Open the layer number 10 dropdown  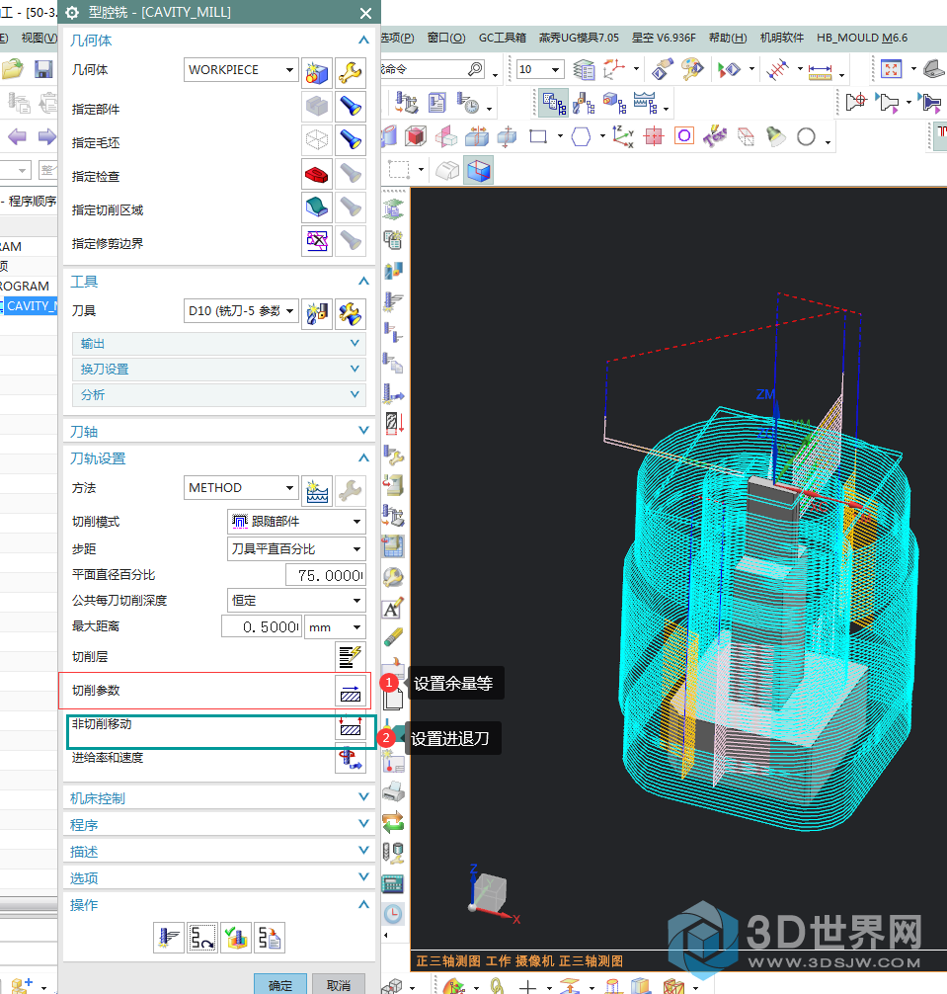[x=555, y=69]
